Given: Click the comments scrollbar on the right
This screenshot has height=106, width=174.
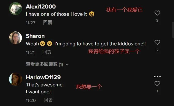Looking at the screenshot, I should pyautogui.click(x=173, y=30).
